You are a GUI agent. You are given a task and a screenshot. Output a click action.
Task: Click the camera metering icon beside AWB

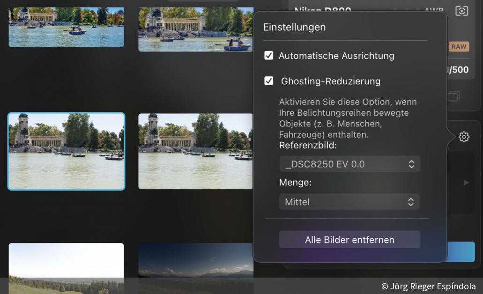point(461,11)
